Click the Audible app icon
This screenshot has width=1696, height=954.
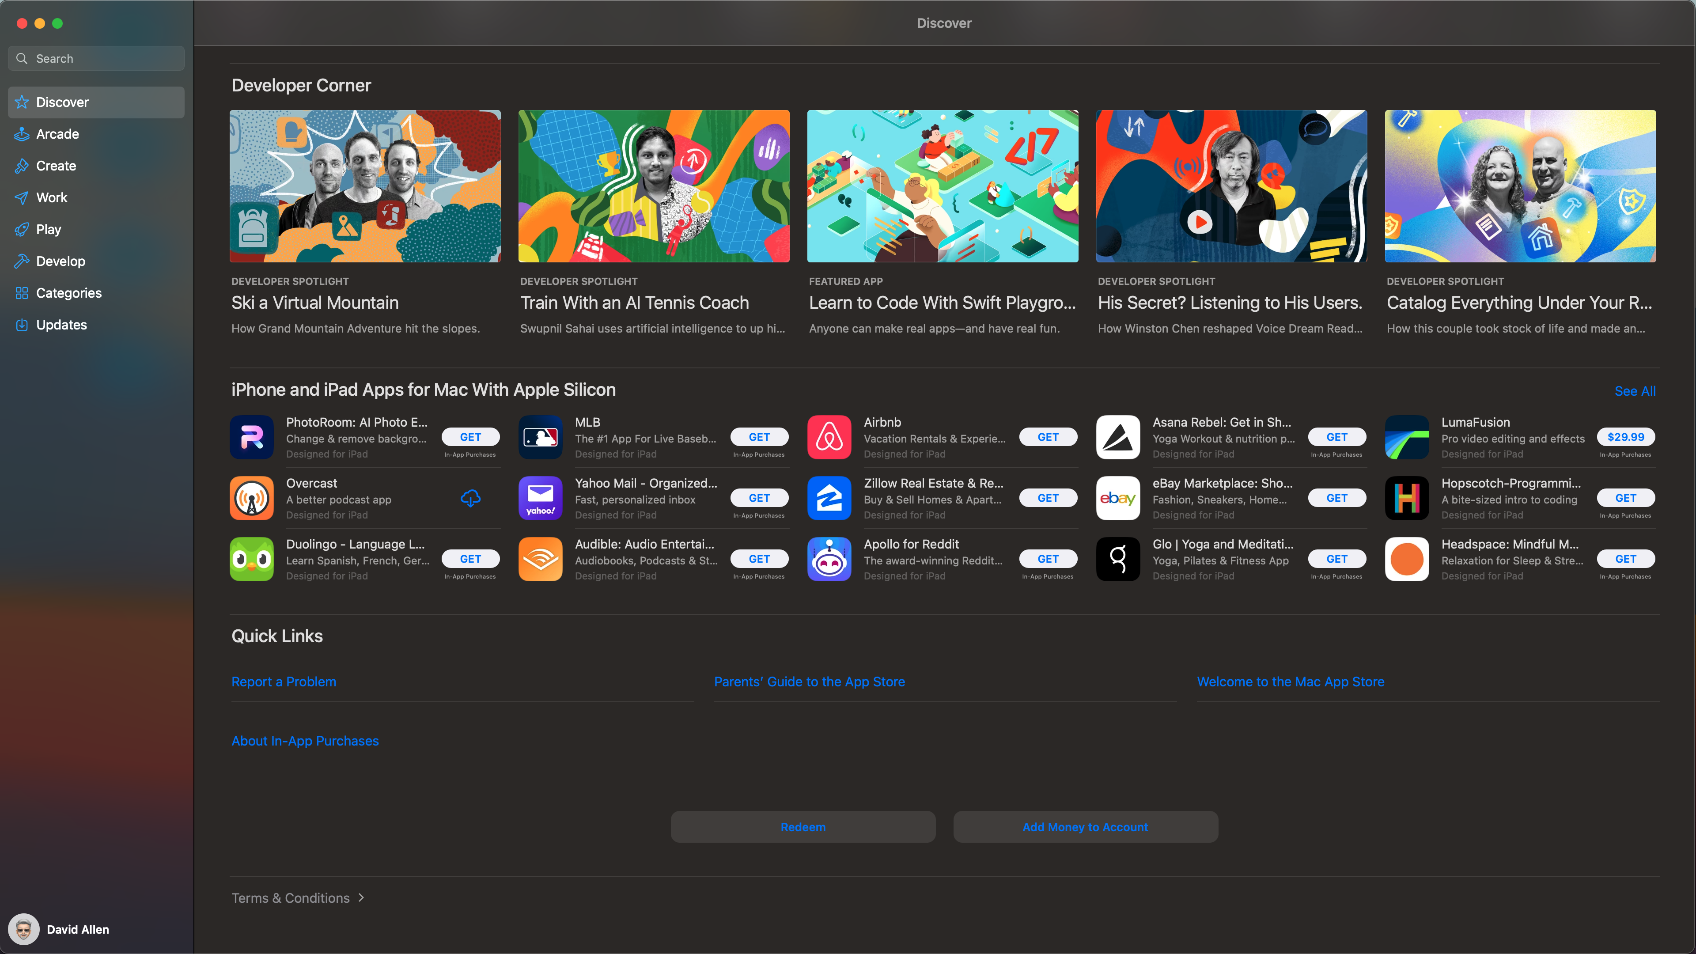(x=540, y=559)
